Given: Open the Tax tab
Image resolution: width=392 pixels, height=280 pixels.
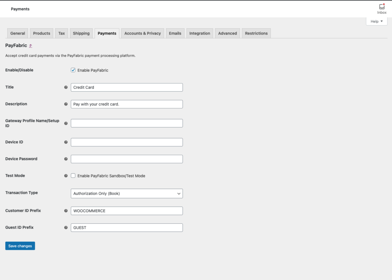Looking at the screenshot, I should pyautogui.click(x=62, y=33).
